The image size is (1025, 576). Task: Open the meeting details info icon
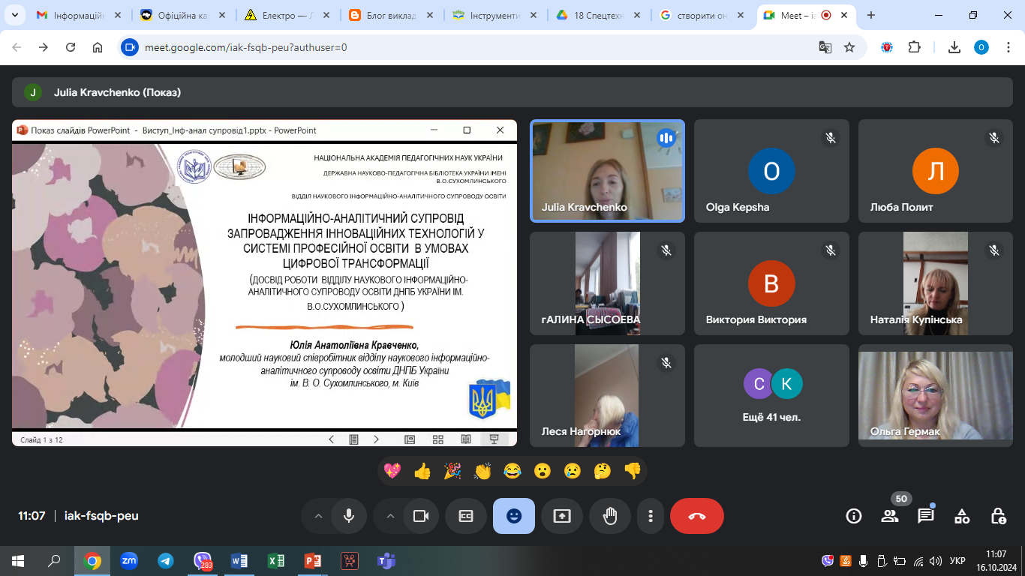tap(853, 516)
